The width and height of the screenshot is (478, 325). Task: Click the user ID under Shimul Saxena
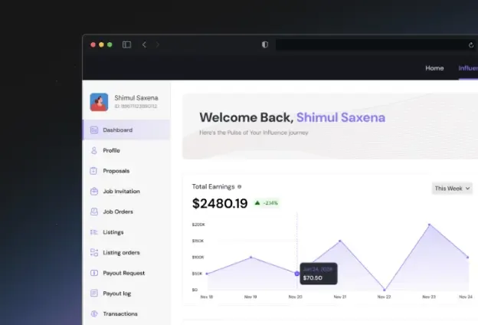(x=136, y=107)
